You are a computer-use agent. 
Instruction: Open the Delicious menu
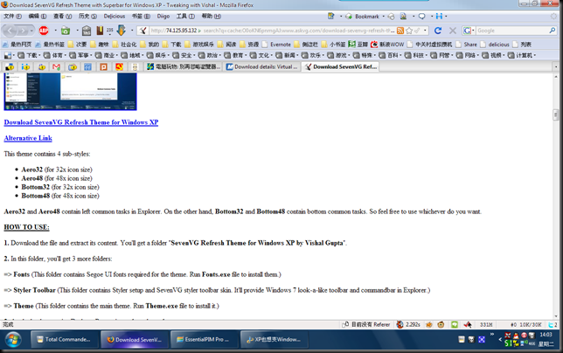[115, 16]
